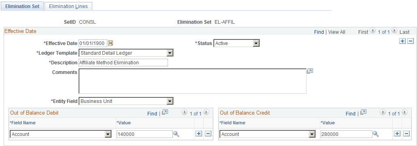Remove the Out of Balance Credit row
The width and height of the screenshot is (417, 146).
tap(406, 134)
